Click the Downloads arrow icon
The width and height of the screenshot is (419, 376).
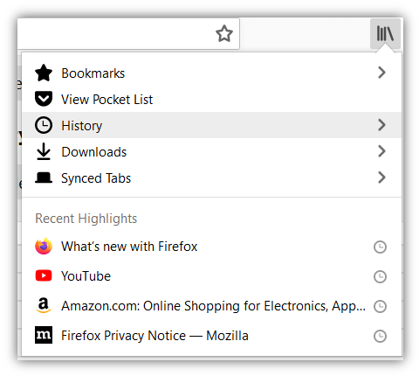click(x=44, y=151)
